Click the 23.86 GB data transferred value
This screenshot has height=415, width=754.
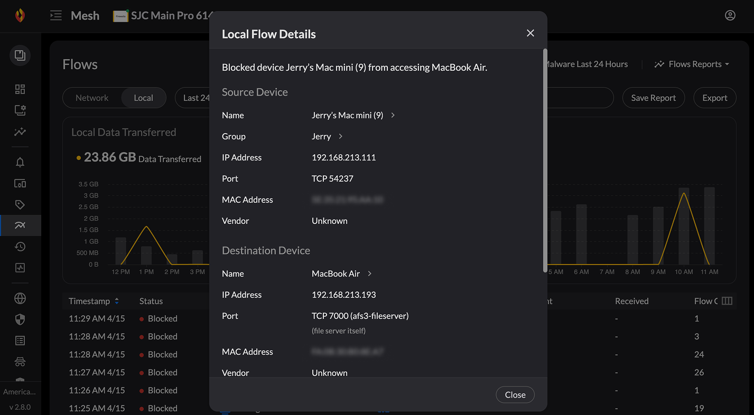tap(110, 157)
